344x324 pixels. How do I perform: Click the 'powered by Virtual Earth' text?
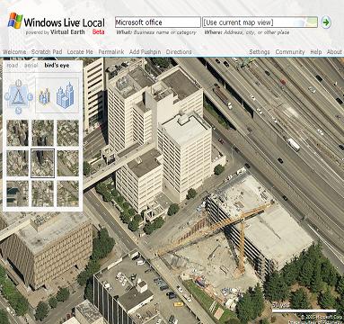coord(55,31)
